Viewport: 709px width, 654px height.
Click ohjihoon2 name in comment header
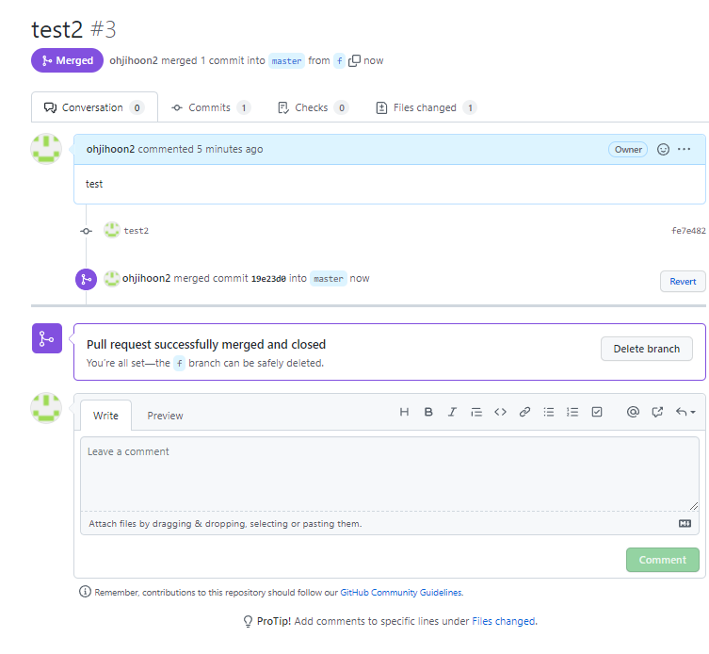[x=110, y=149]
